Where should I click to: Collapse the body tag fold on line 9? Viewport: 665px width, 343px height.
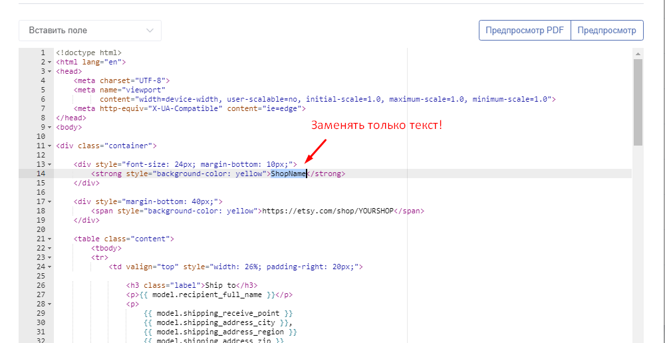click(50, 127)
